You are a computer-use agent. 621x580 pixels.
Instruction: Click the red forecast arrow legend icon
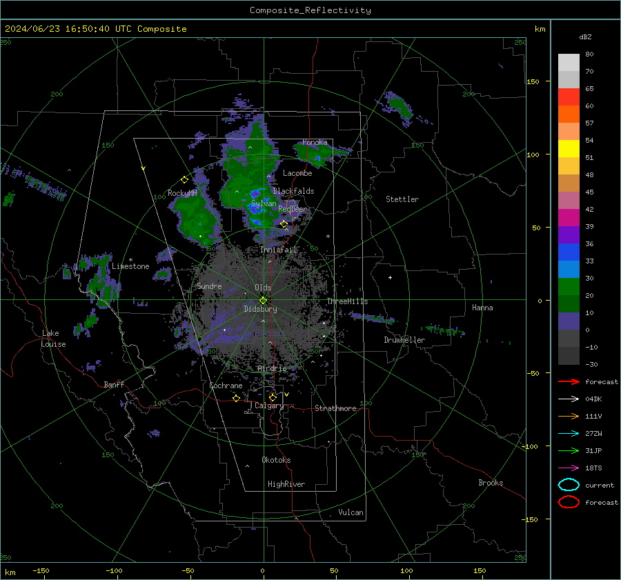(569, 381)
